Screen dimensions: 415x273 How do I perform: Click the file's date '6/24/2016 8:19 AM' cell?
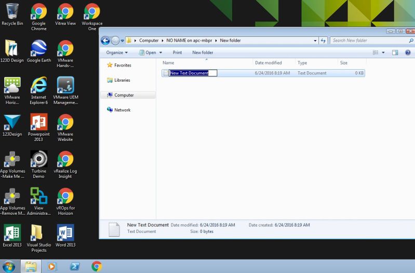coord(272,73)
